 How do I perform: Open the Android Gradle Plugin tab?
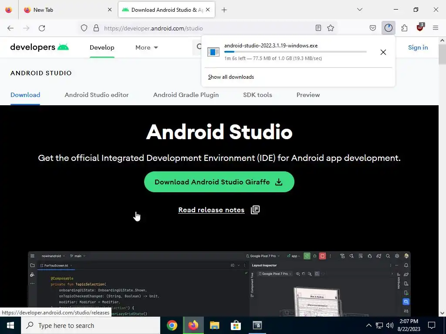click(x=186, y=95)
